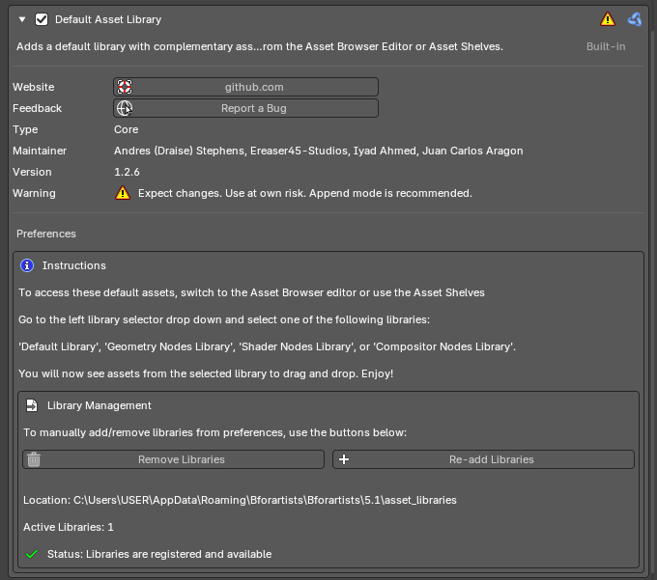Image resolution: width=657 pixels, height=580 pixels.
Task: Click the 'Feedback' row label
Action: pos(38,108)
